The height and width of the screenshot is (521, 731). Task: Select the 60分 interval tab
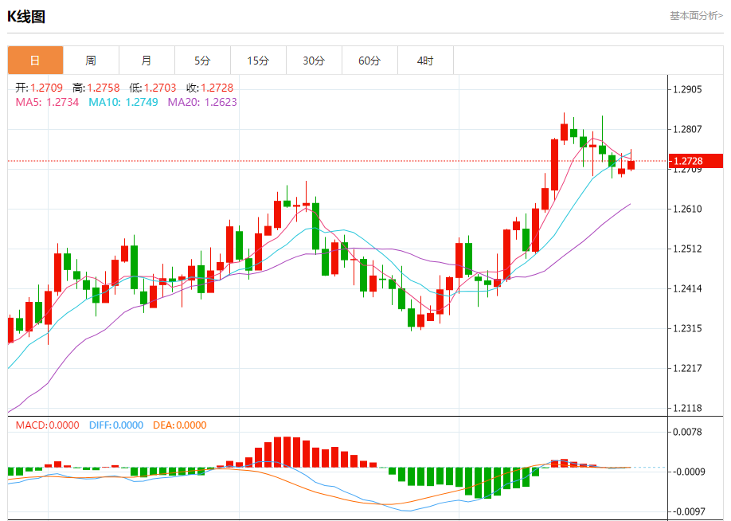[x=369, y=61]
